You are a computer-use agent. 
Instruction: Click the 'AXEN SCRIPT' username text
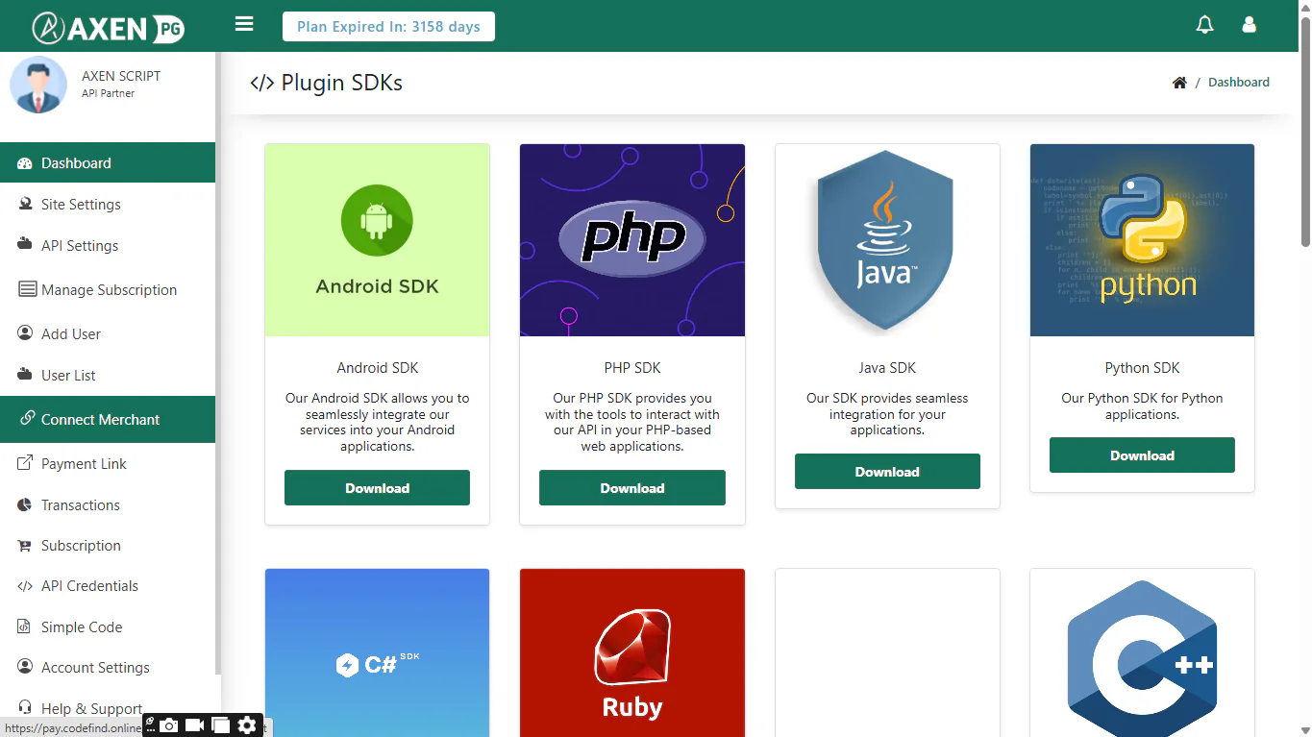[121, 76]
